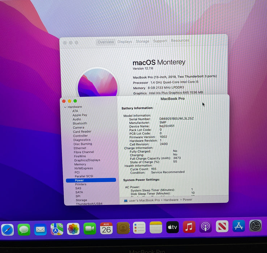Switch to Support tab in About This Mac
The width and height of the screenshot is (267, 253).
tap(160, 41)
